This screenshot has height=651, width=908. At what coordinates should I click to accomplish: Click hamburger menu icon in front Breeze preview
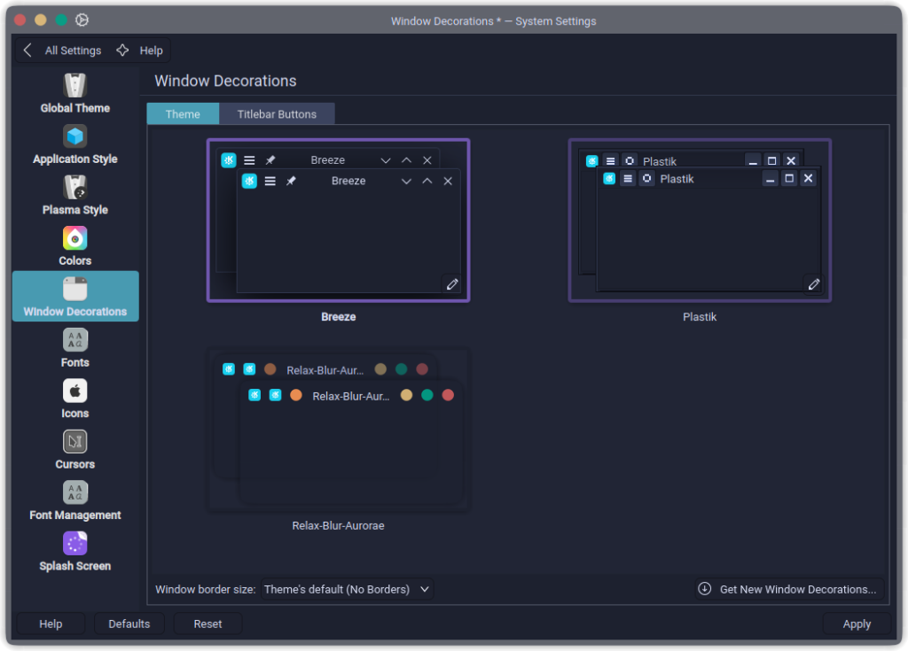[x=270, y=181]
